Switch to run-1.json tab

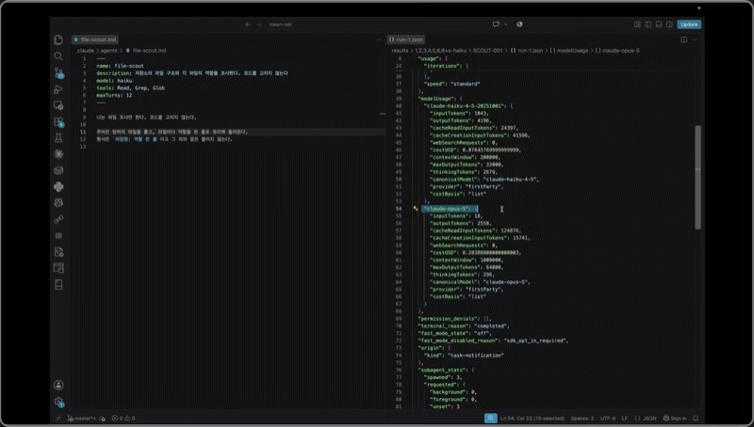click(406, 40)
